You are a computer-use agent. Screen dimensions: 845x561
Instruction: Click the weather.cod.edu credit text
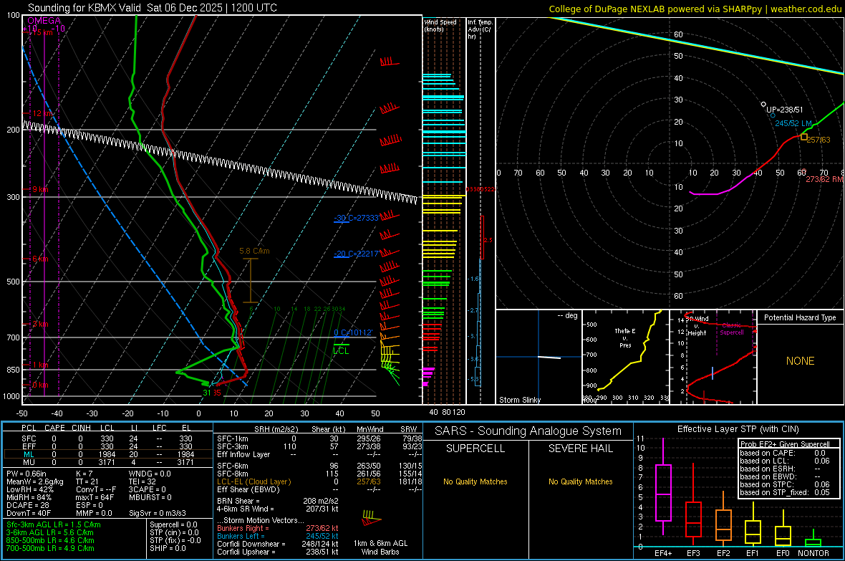805,9
